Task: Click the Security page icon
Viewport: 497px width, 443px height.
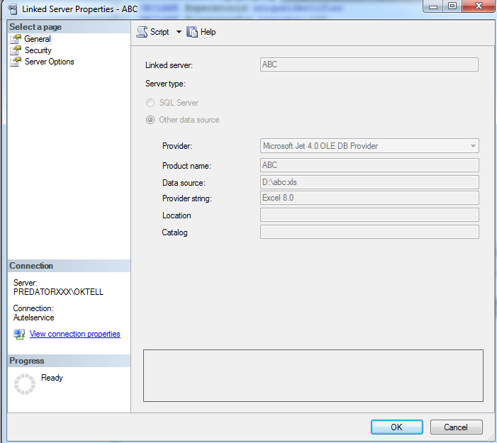Action: (16, 50)
